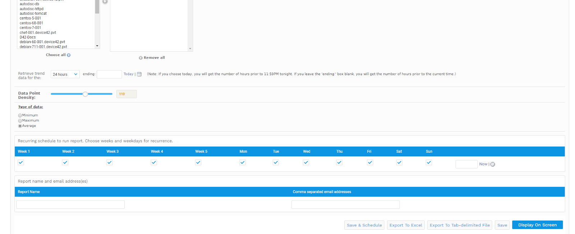
Task: Uncheck the Week 3 checkbox
Action: click(110, 162)
